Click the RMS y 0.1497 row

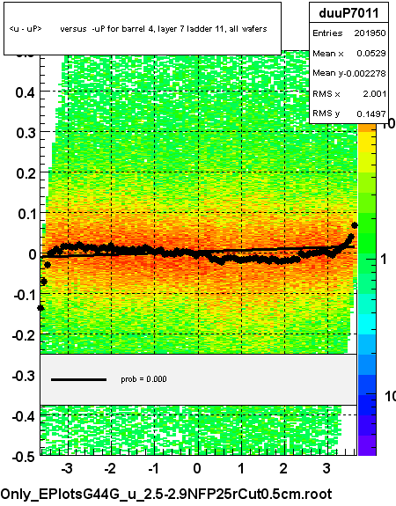click(348, 114)
